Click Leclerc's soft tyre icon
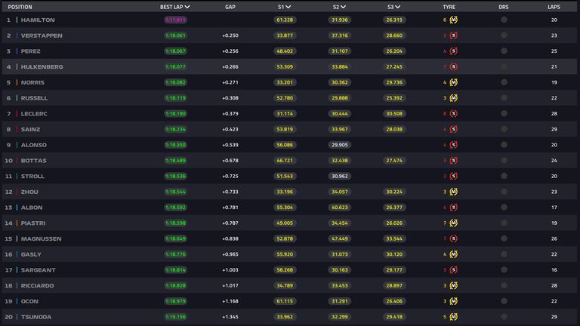Image resolution: width=580 pixels, height=326 pixels. (x=454, y=114)
